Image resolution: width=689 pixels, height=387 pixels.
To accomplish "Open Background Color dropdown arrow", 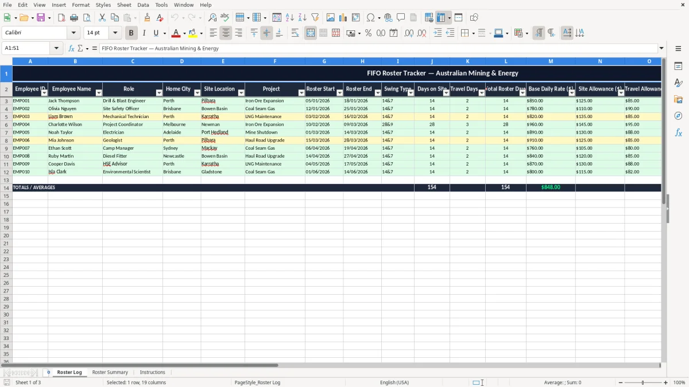I will point(201,33).
